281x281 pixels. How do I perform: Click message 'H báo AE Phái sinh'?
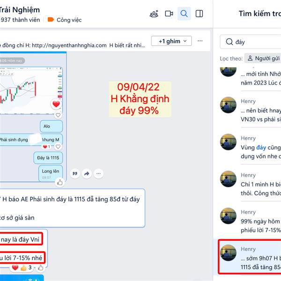coord(72,208)
